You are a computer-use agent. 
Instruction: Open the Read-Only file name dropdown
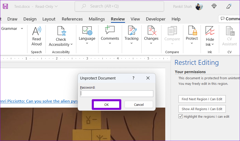pos(56,7)
